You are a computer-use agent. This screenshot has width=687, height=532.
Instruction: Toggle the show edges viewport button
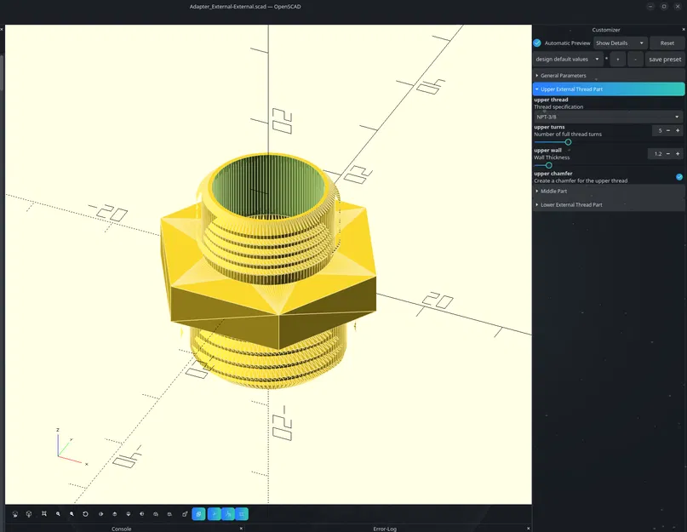pyautogui.click(x=199, y=514)
